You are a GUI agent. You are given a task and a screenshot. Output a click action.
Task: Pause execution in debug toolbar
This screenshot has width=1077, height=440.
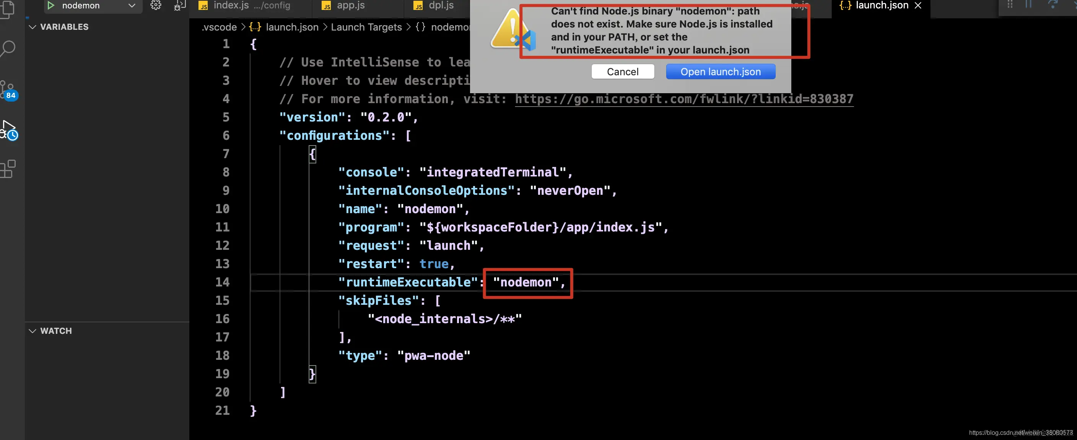click(x=1028, y=5)
